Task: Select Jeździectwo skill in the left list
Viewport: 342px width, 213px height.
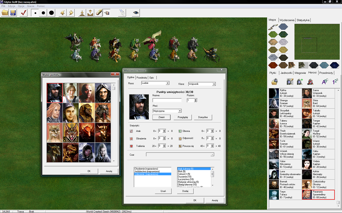Action: point(152,172)
